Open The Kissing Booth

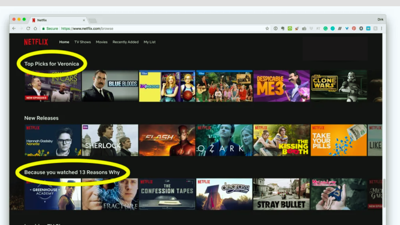(x=282, y=140)
